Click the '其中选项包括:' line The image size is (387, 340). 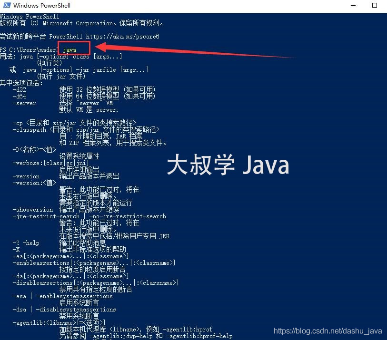pyautogui.click(x=21, y=83)
